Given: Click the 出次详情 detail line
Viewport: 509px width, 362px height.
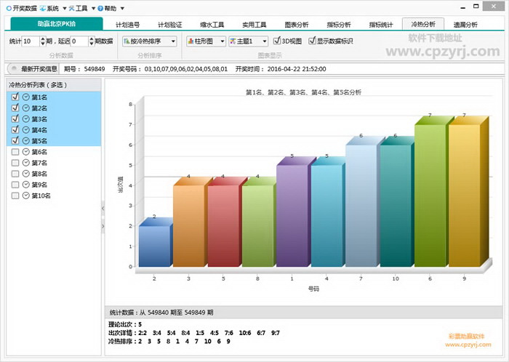Looking at the screenshot, I should click(194, 333).
